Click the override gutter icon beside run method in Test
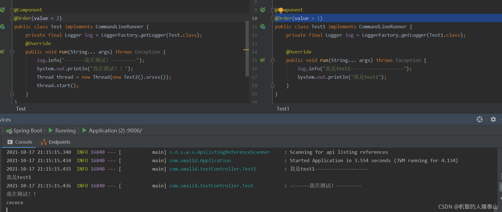Screen dimensions: 502x212 tap(2, 52)
